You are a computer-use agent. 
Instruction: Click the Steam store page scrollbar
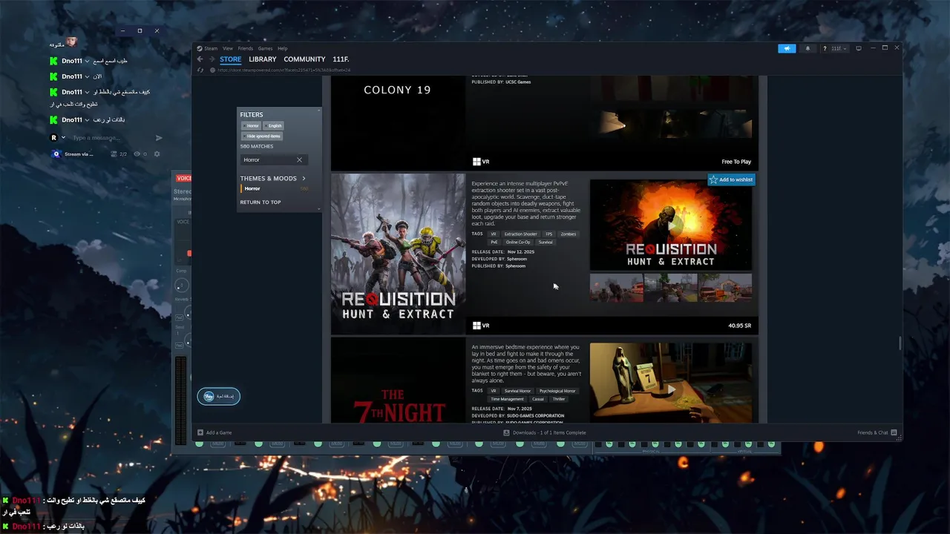coord(900,343)
